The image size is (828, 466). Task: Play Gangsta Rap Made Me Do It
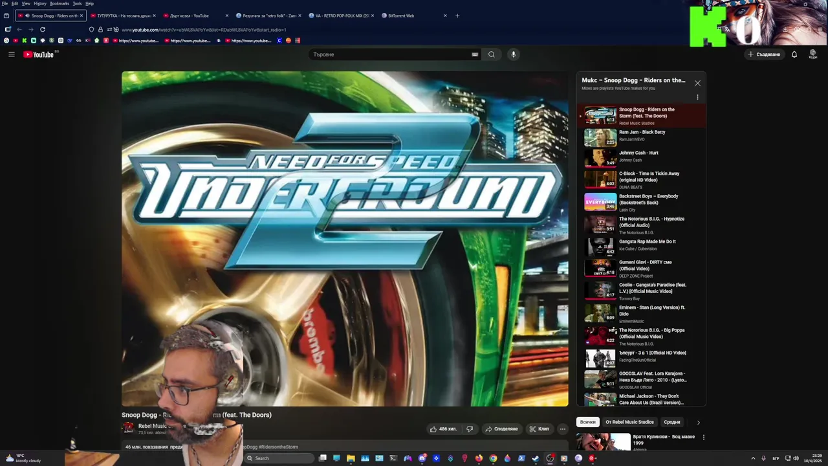point(640,246)
